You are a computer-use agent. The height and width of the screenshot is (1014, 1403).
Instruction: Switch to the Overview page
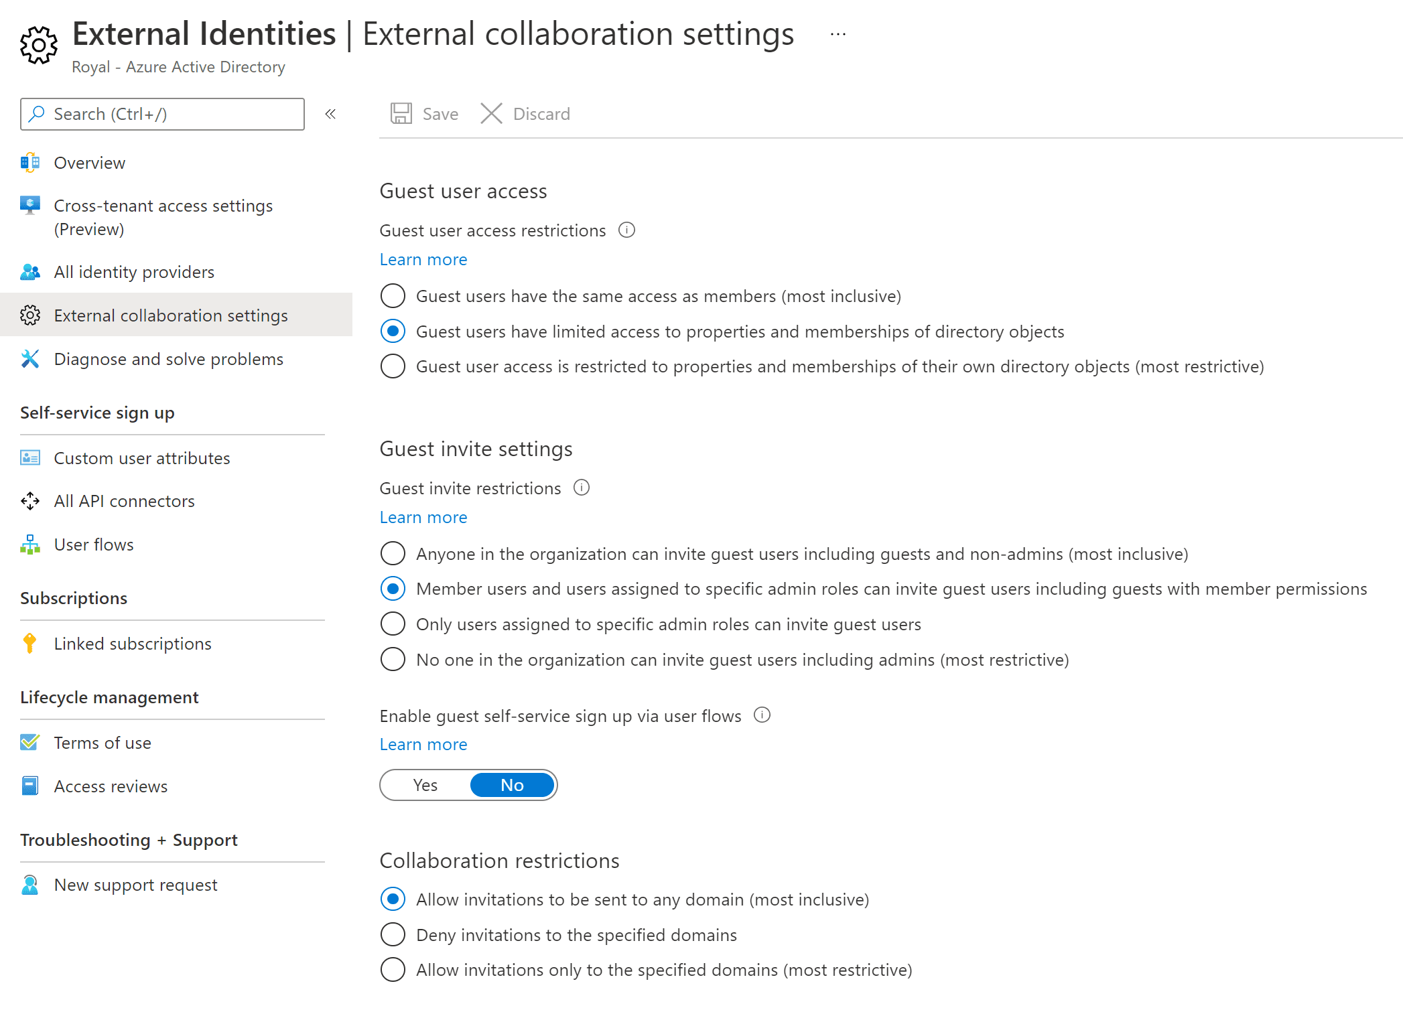[89, 163]
